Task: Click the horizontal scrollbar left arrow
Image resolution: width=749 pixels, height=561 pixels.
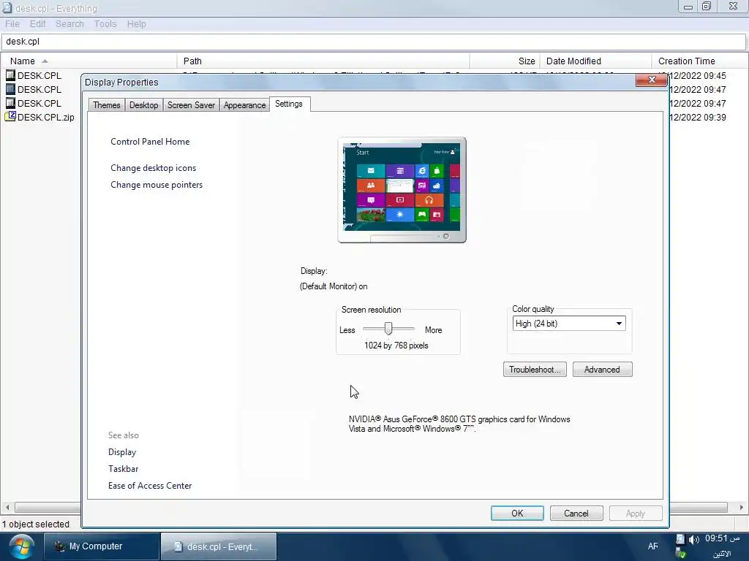Action: point(7,507)
